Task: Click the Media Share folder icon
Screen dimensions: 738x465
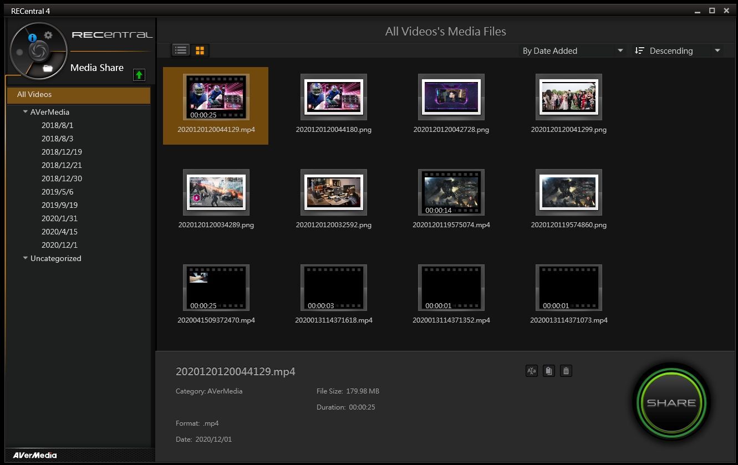Action: pos(48,69)
